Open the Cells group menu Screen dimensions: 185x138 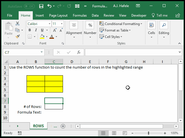click(151, 30)
